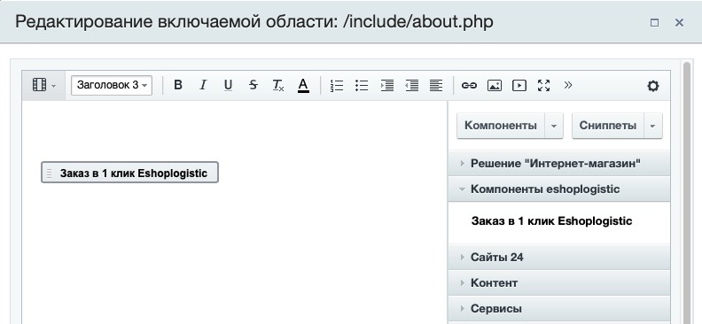Toggle underline formatting

tap(228, 85)
